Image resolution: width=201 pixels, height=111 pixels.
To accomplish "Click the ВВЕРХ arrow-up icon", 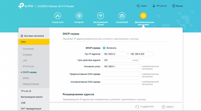I will (x=164, y=107).
